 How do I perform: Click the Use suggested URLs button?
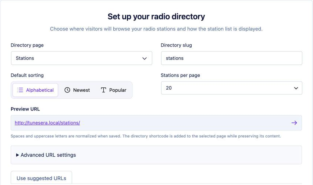(41, 178)
